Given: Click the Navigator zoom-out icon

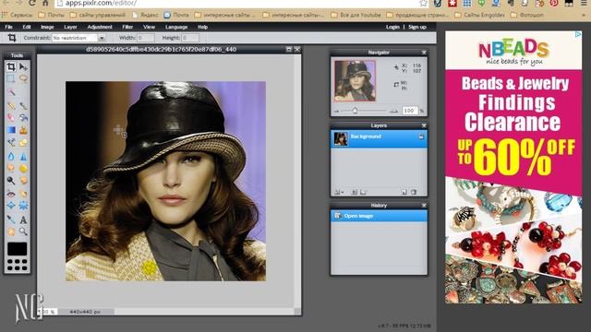Looking at the screenshot, I should [x=337, y=111].
